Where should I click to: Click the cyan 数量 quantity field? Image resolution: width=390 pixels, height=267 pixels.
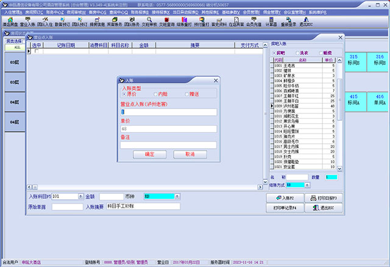(331, 177)
